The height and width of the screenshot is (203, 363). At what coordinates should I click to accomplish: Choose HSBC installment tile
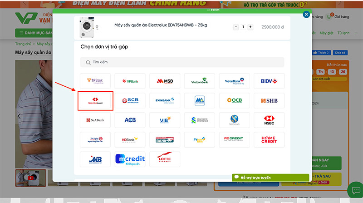click(x=269, y=120)
